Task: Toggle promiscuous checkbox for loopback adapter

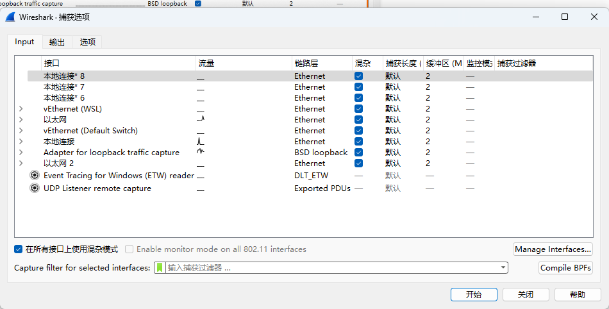Action: click(x=358, y=152)
